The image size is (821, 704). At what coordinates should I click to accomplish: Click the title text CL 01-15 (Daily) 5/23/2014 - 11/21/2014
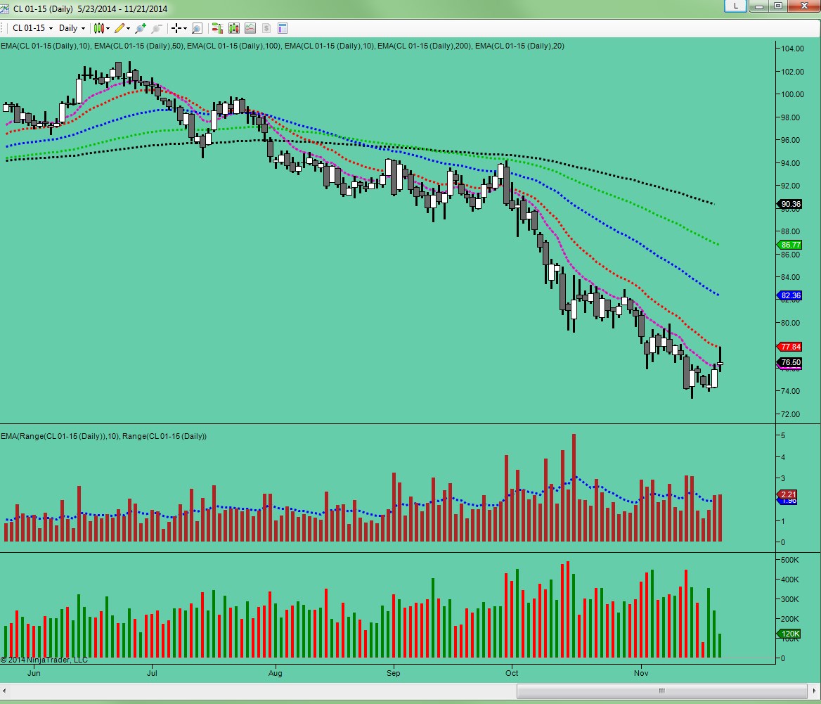90,9
